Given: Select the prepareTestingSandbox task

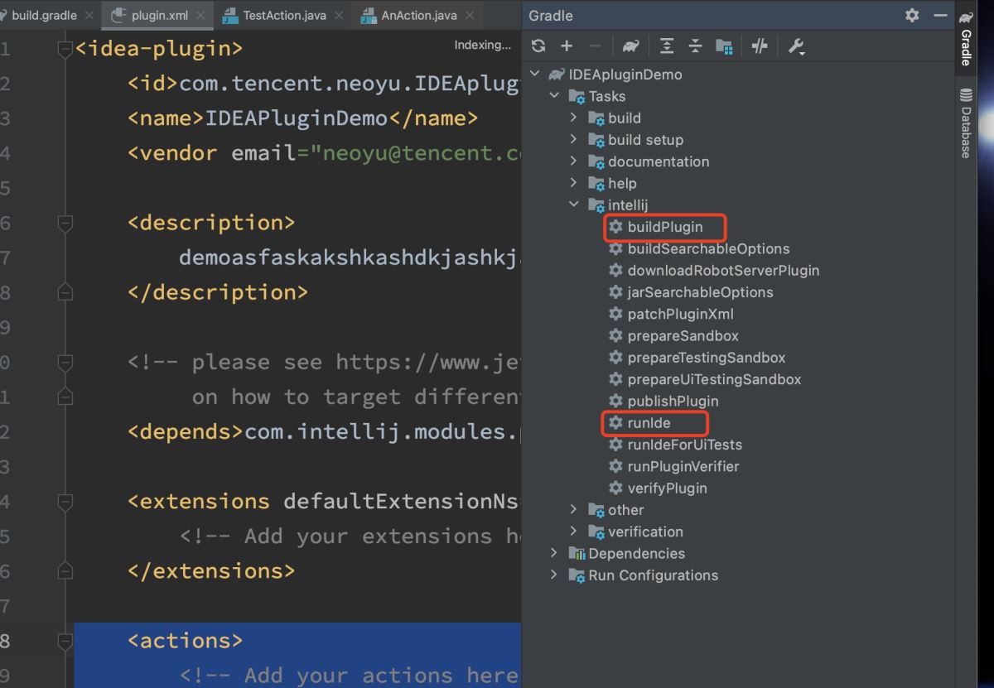Looking at the screenshot, I should pos(707,358).
